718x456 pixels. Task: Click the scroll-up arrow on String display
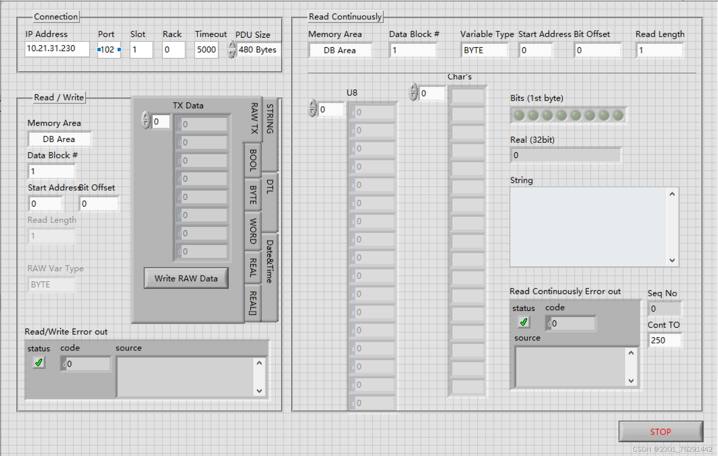(672, 194)
